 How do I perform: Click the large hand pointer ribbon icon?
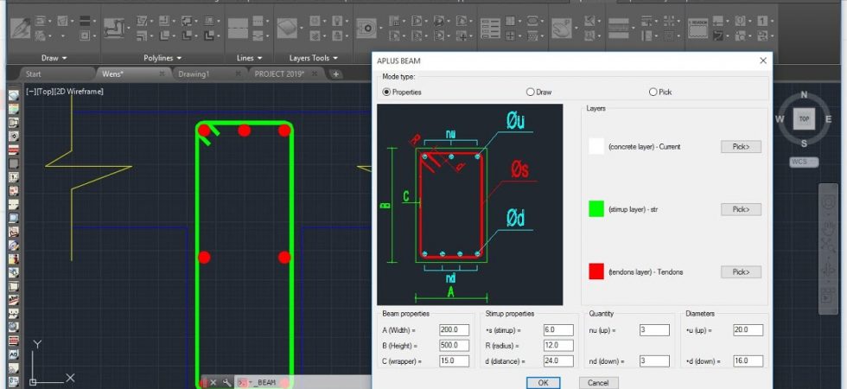562,28
